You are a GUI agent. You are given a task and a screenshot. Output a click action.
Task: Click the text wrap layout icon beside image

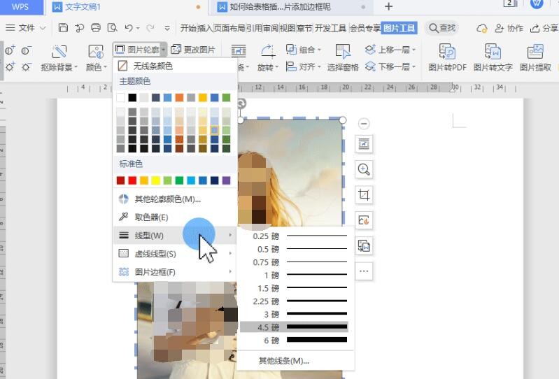(364, 144)
